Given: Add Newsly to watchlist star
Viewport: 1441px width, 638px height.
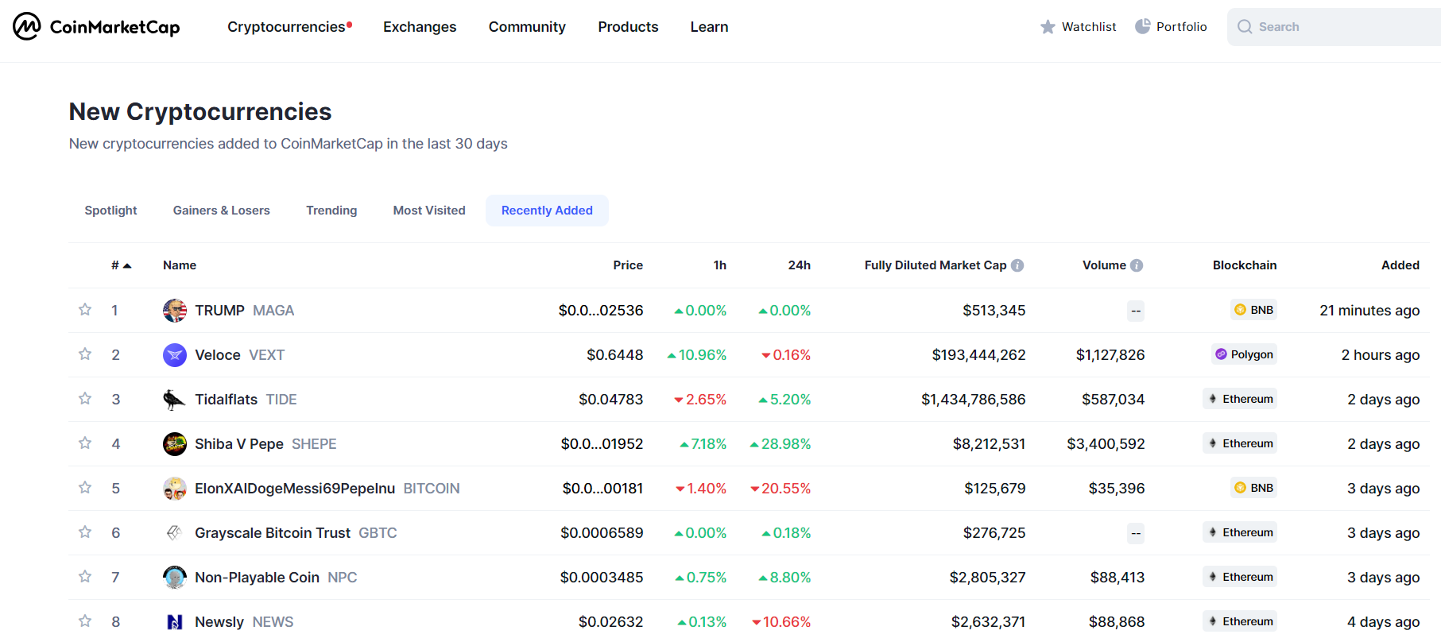Looking at the screenshot, I should tap(85, 621).
